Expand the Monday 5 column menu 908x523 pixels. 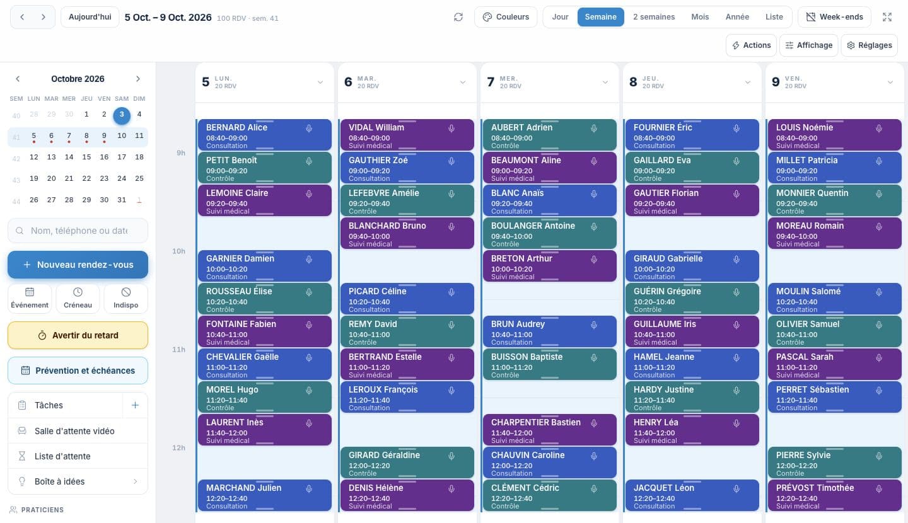[x=320, y=83]
